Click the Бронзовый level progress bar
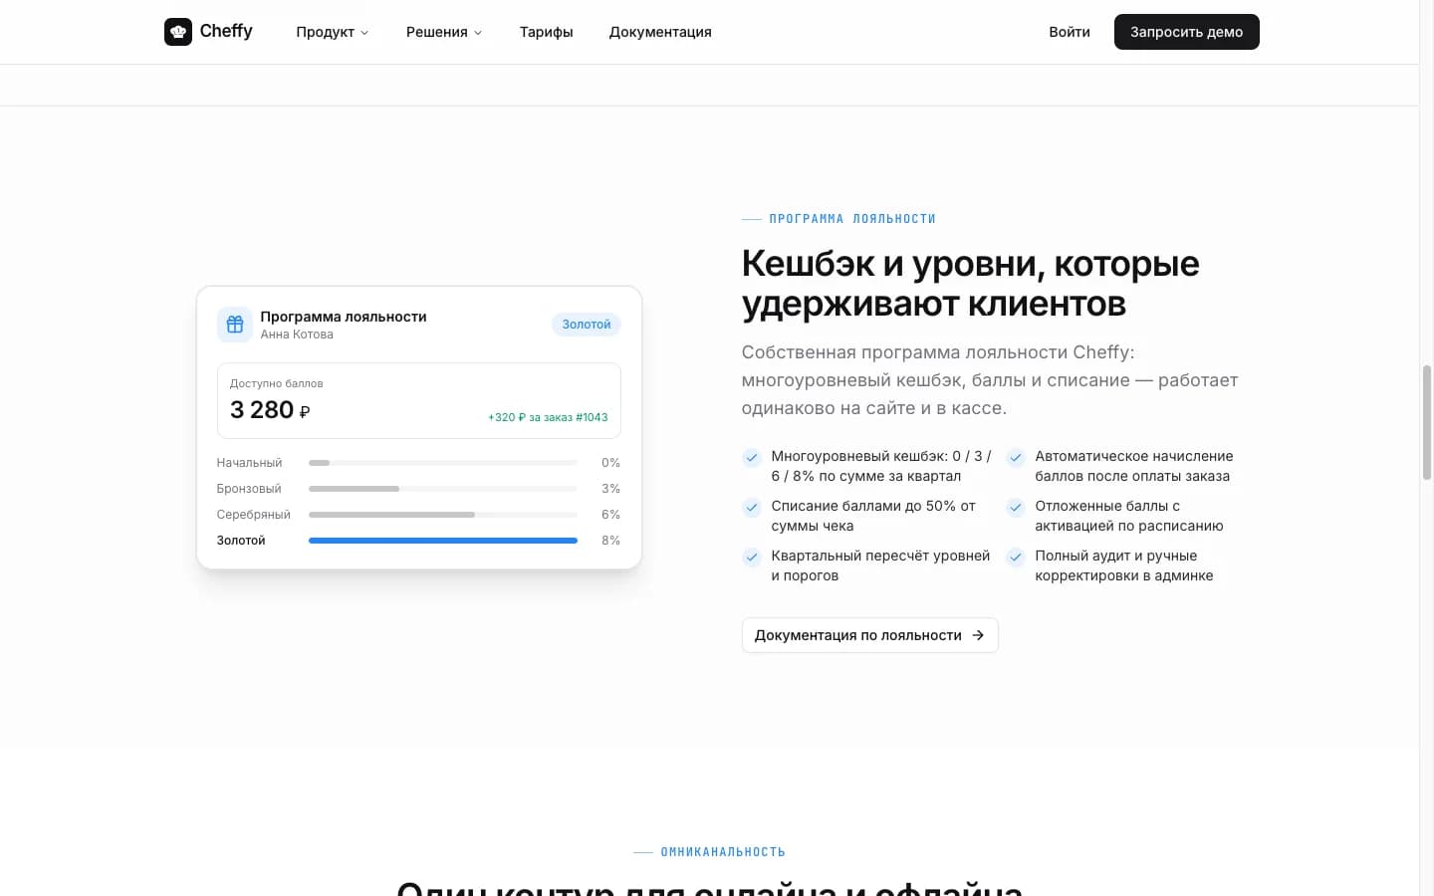This screenshot has height=896, width=1434. (x=443, y=489)
